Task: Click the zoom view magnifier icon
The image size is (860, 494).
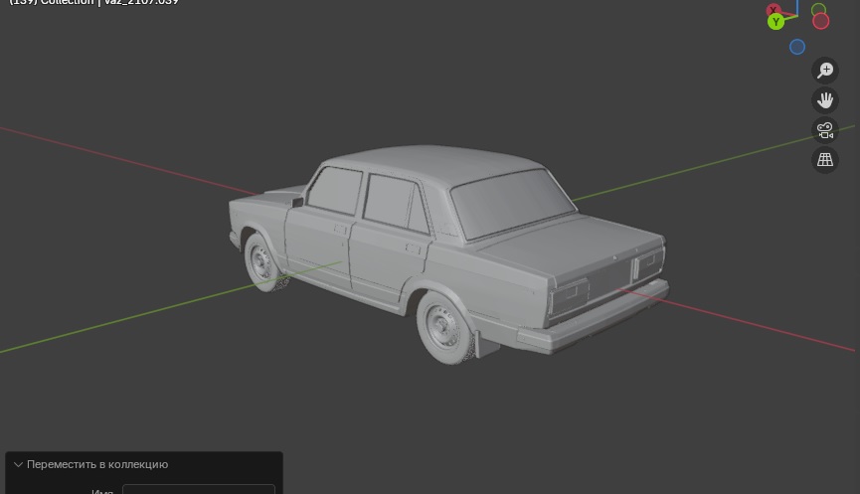Action: click(x=825, y=71)
